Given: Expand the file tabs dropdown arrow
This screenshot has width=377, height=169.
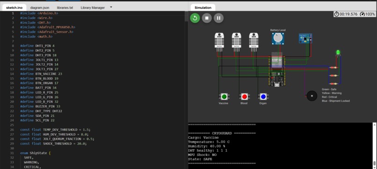Looking at the screenshot, I should [x=111, y=7].
